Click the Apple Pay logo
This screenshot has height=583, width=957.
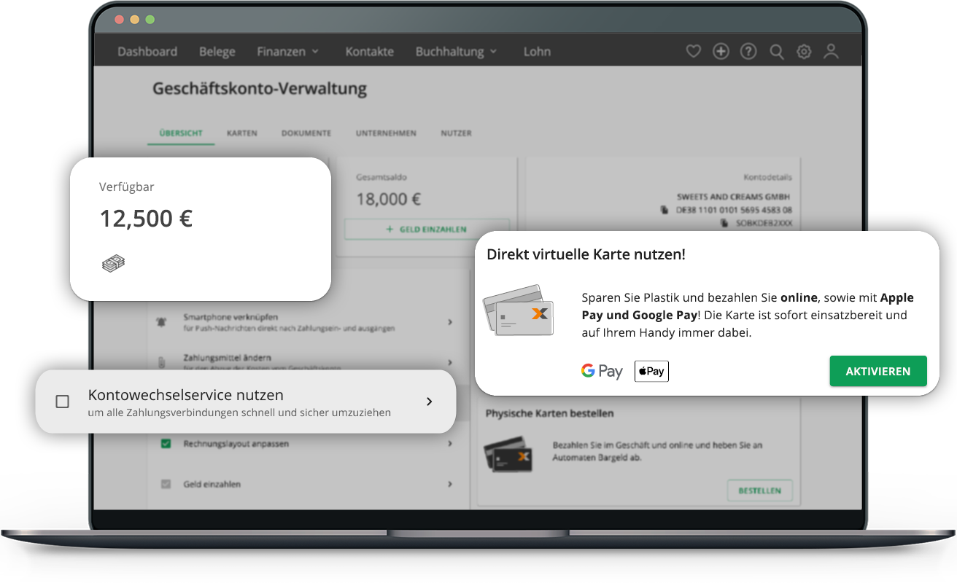coord(651,371)
